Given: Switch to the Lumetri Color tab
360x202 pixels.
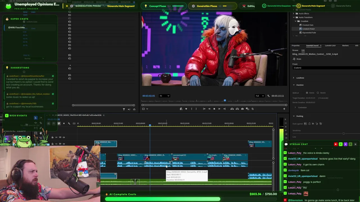Looking at the screenshot, I should [330, 45].
